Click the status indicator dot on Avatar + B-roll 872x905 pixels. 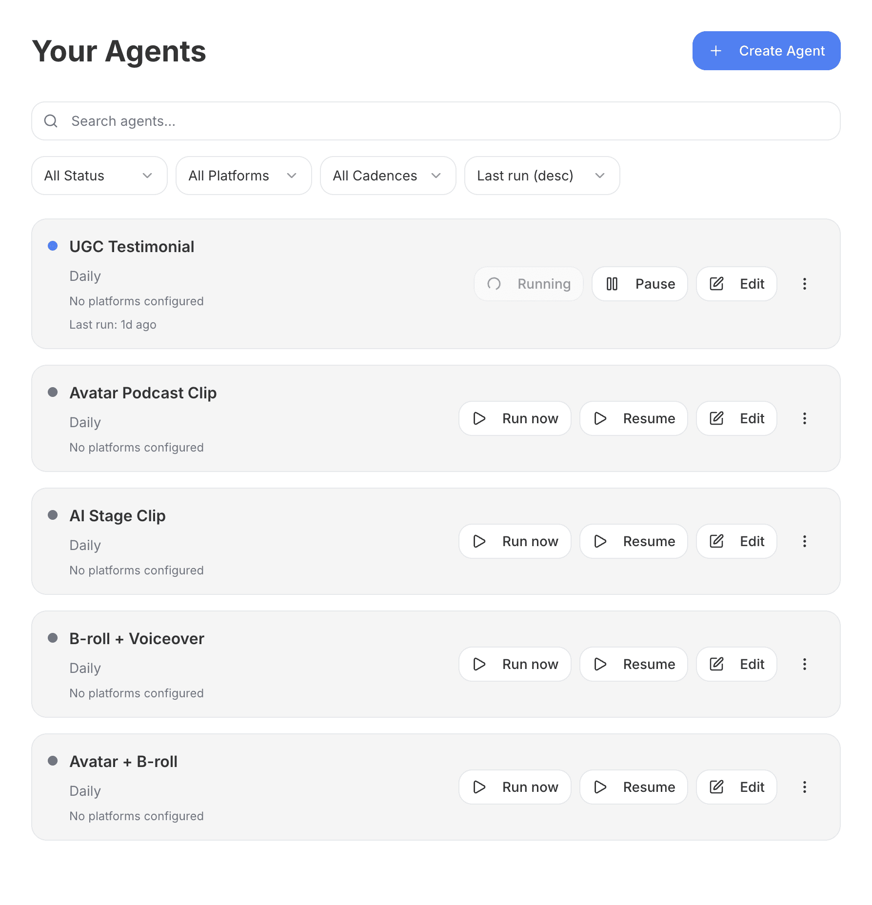(53, 761)
